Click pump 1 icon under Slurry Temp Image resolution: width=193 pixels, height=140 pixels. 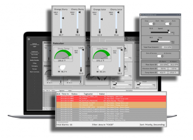pyautogui.click(x=62, y=67)
